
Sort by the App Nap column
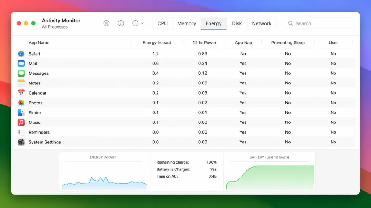click(243, 43)
